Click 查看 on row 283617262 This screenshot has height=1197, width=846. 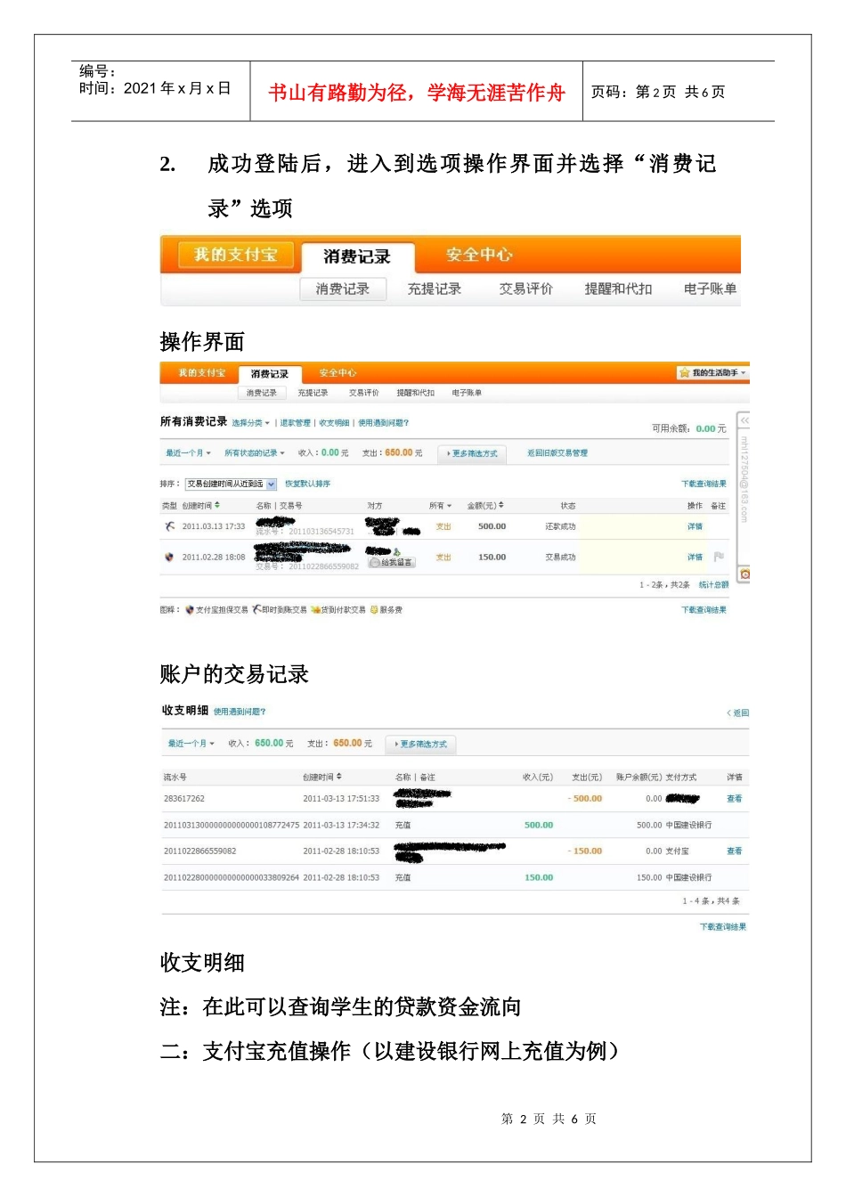(735, 799)
